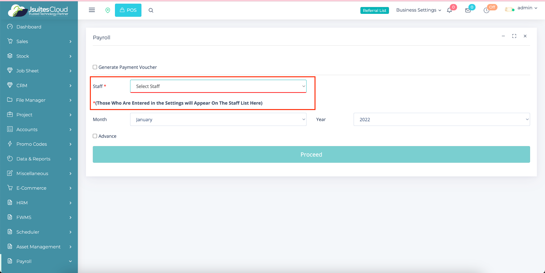Click the Referral List button
545x273 pixels.
point(374,10)
